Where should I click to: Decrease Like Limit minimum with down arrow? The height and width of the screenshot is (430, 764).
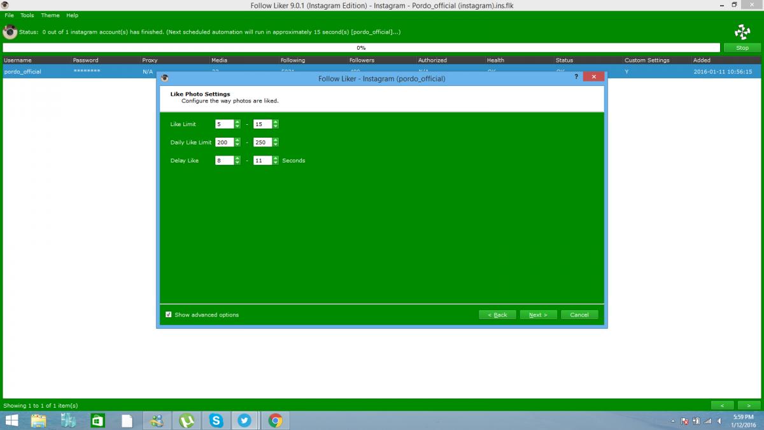[237, 127]
